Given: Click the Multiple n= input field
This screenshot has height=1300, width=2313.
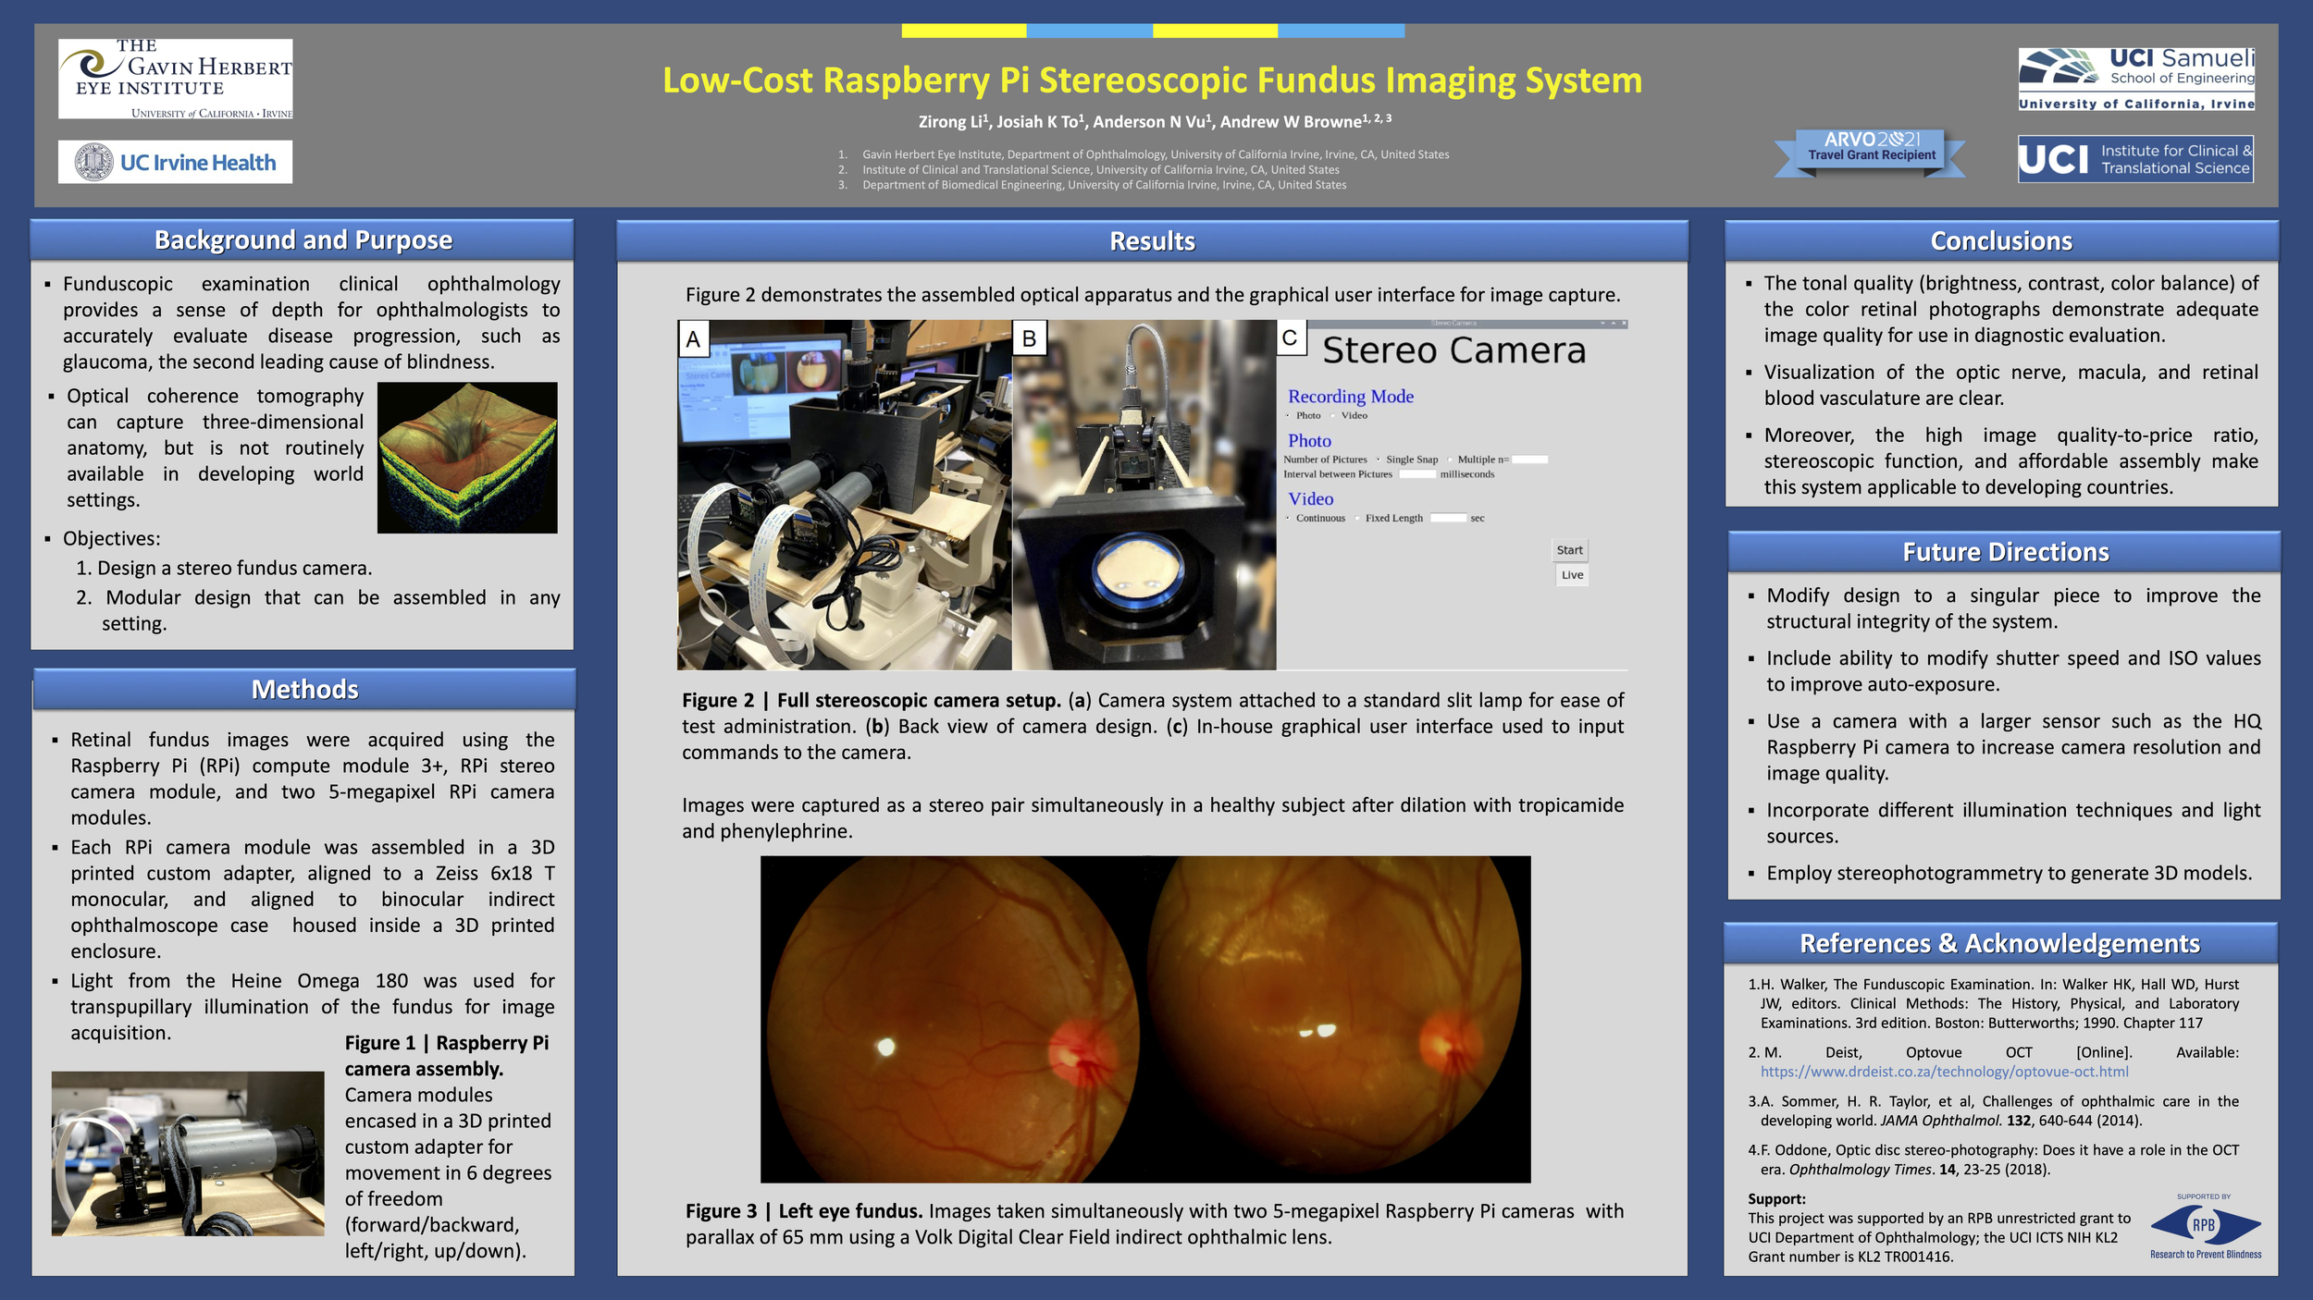Looking at the screenshot, I should 1529,460.
